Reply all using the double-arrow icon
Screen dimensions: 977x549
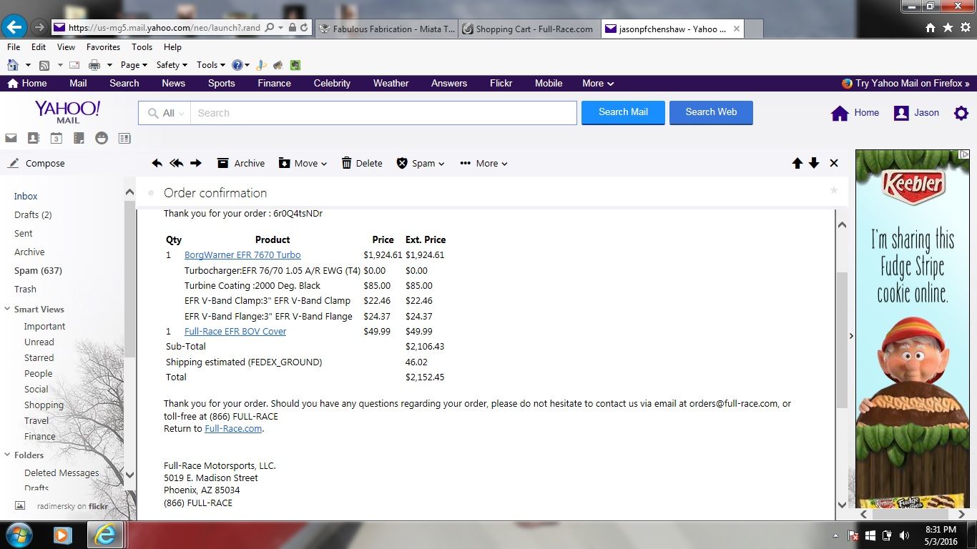point(176,163)
